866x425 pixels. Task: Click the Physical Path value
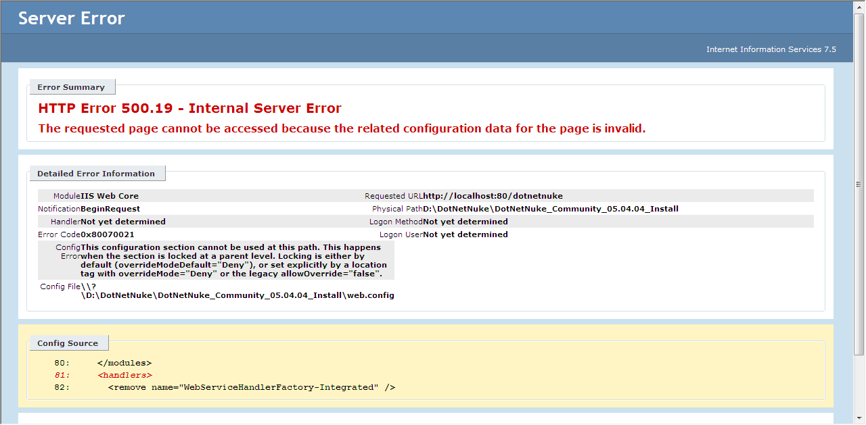point(551,209)
